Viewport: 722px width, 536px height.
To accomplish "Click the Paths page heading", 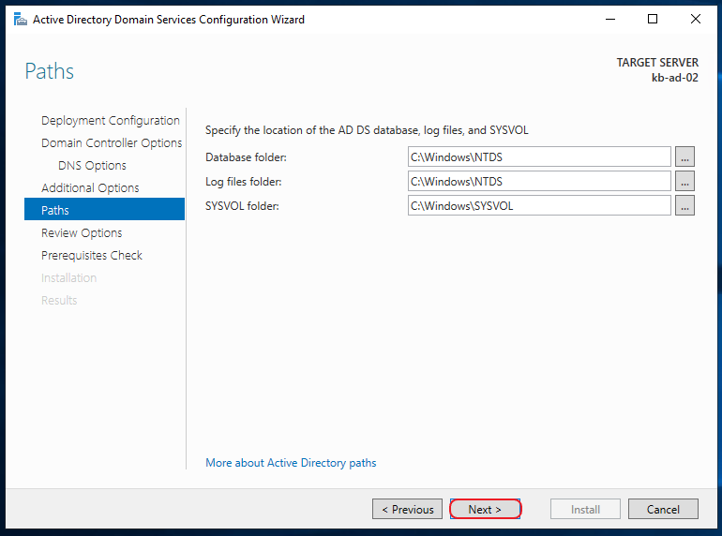I will point(50,71).
